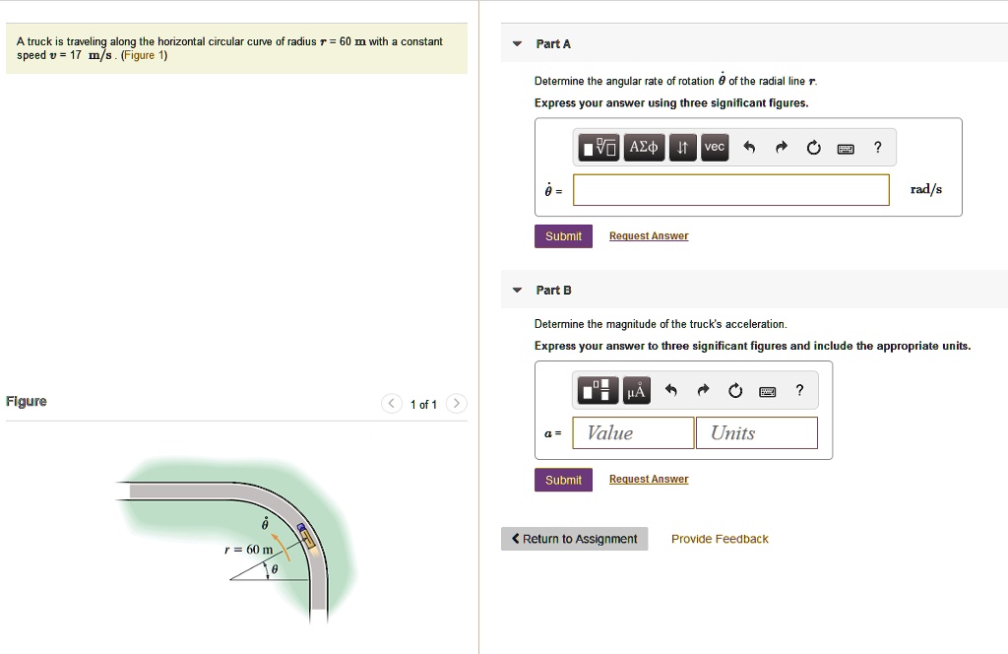This screenshot has width=1008, height=654.
Task: Reset the Part A answer field
Action: [813, 147]
